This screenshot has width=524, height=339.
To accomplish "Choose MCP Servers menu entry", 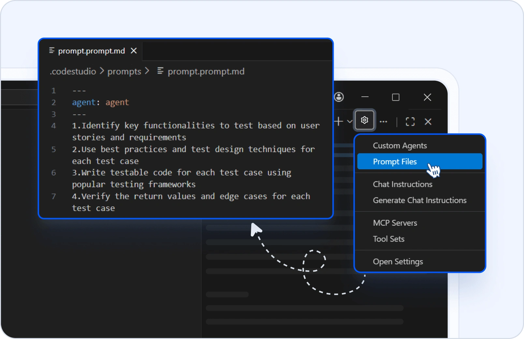I will coord(395,223).
